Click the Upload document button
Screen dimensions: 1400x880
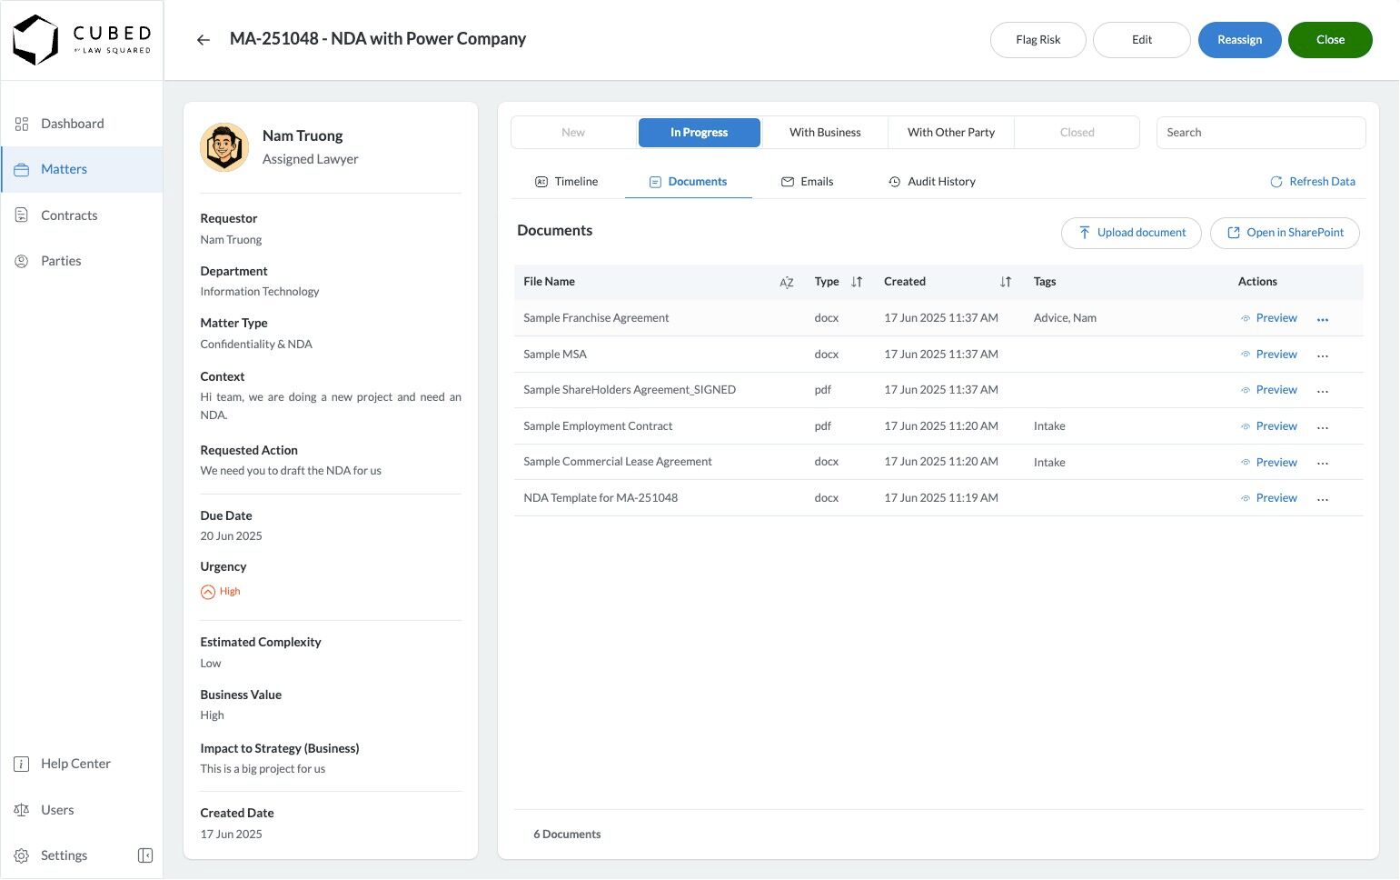[x=1131, y=233]
